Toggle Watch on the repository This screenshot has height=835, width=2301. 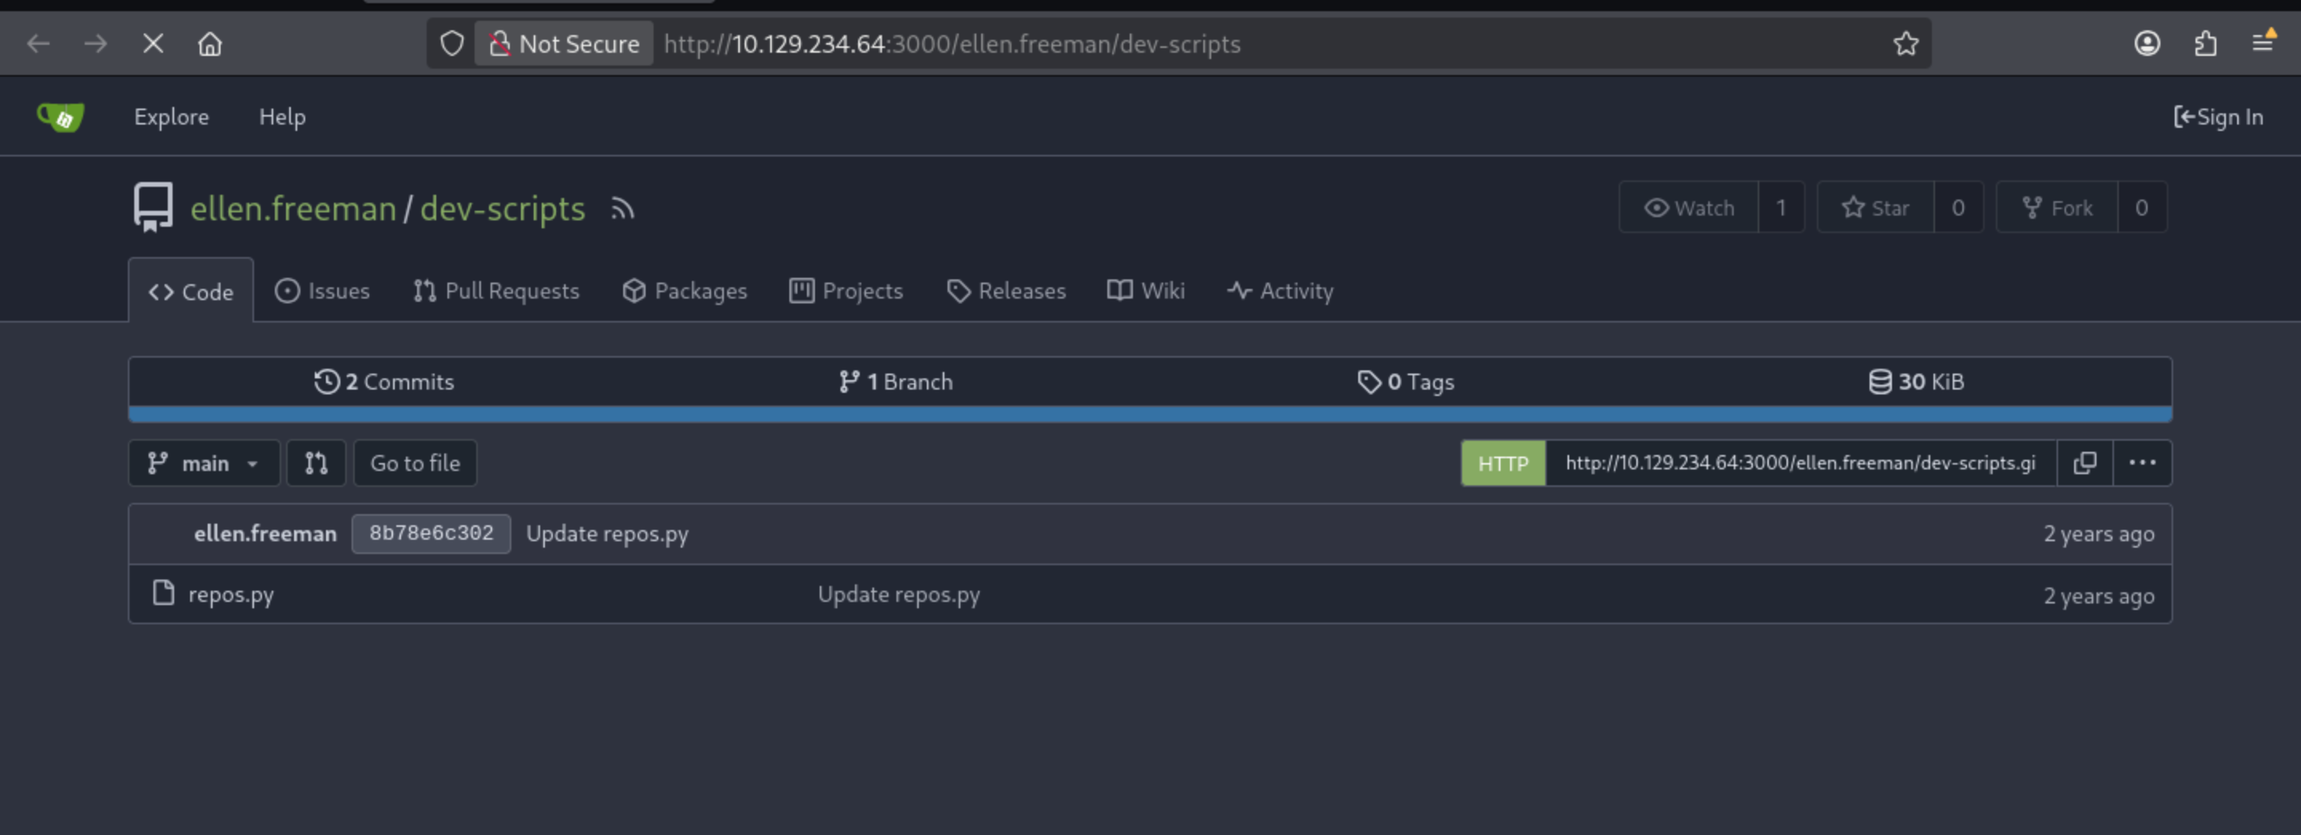1688,208
